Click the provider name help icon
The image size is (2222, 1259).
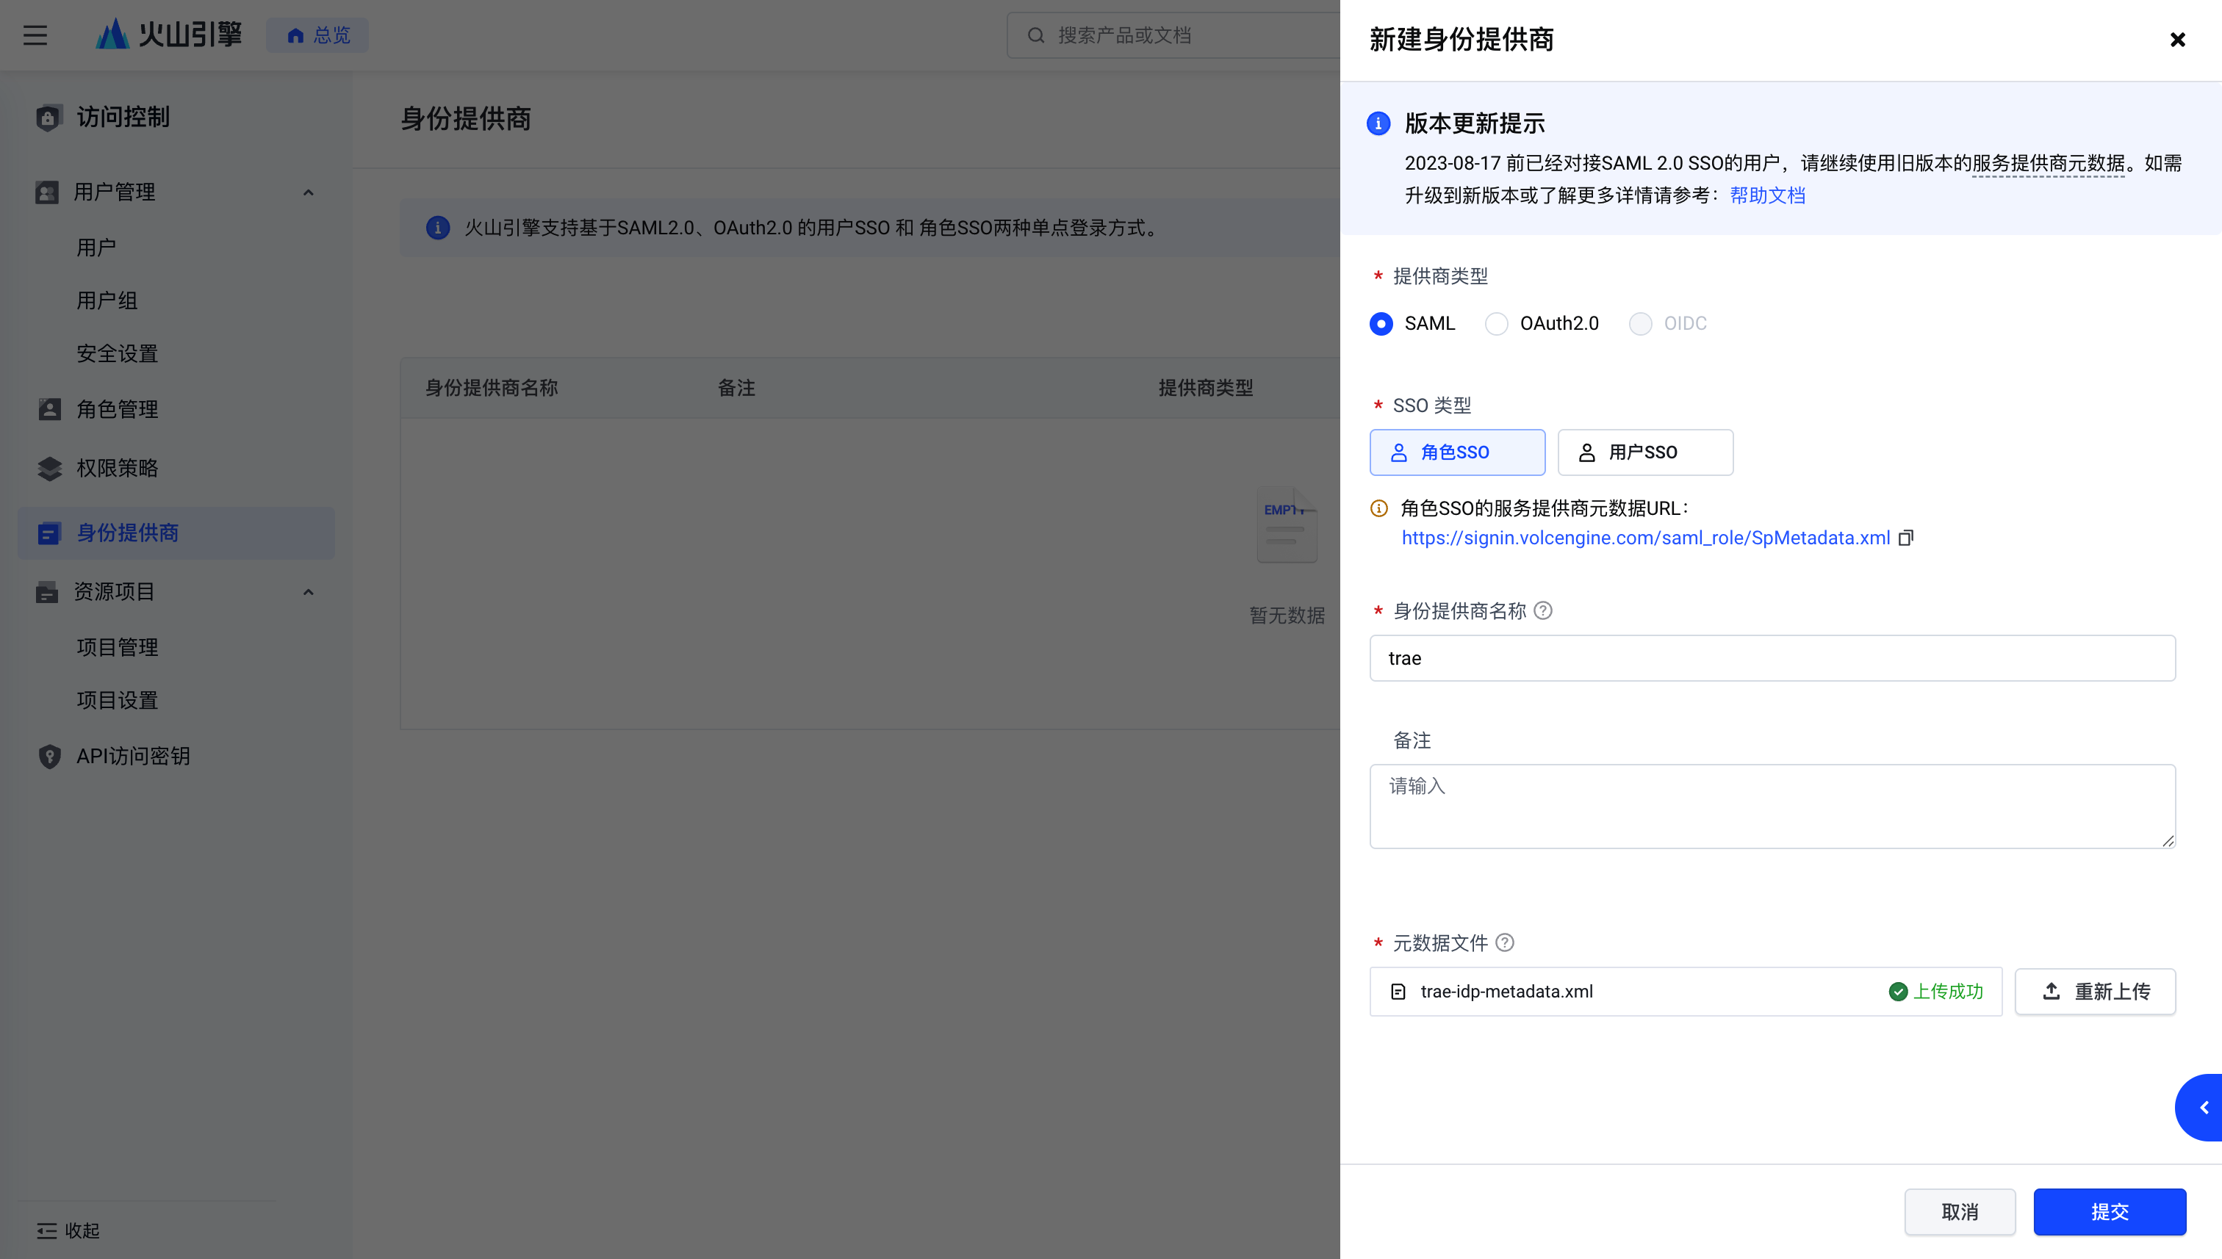[x=1543, y=611]
